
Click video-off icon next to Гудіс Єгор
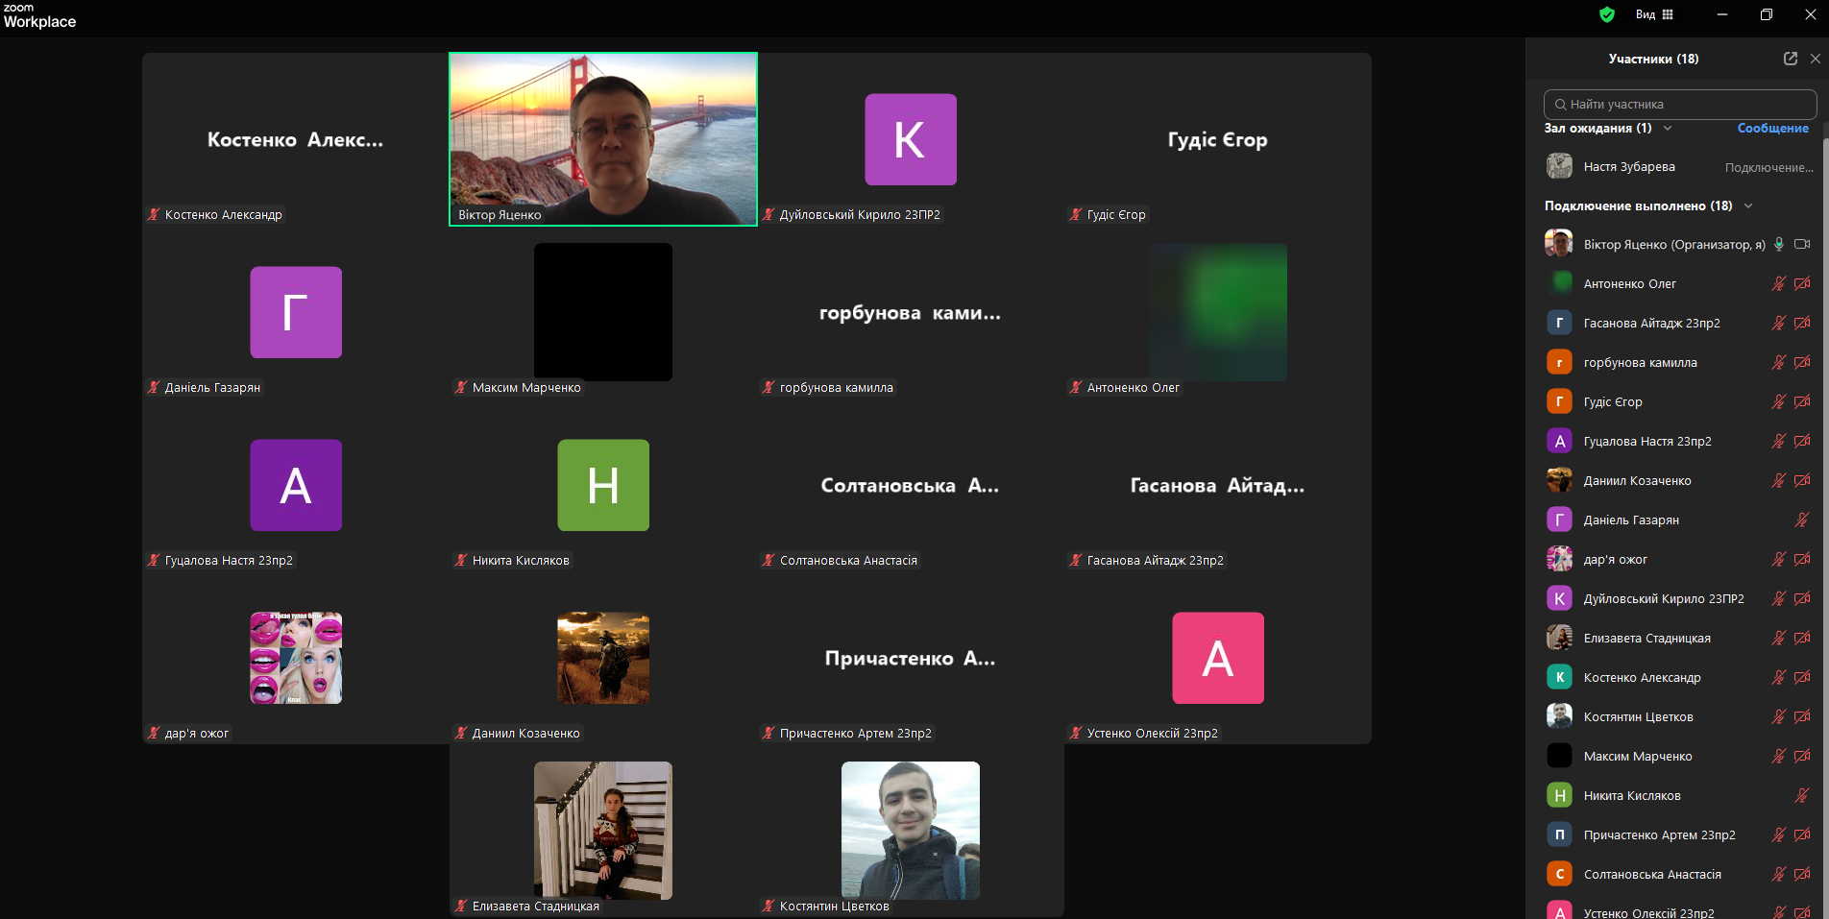(1802, 401)
